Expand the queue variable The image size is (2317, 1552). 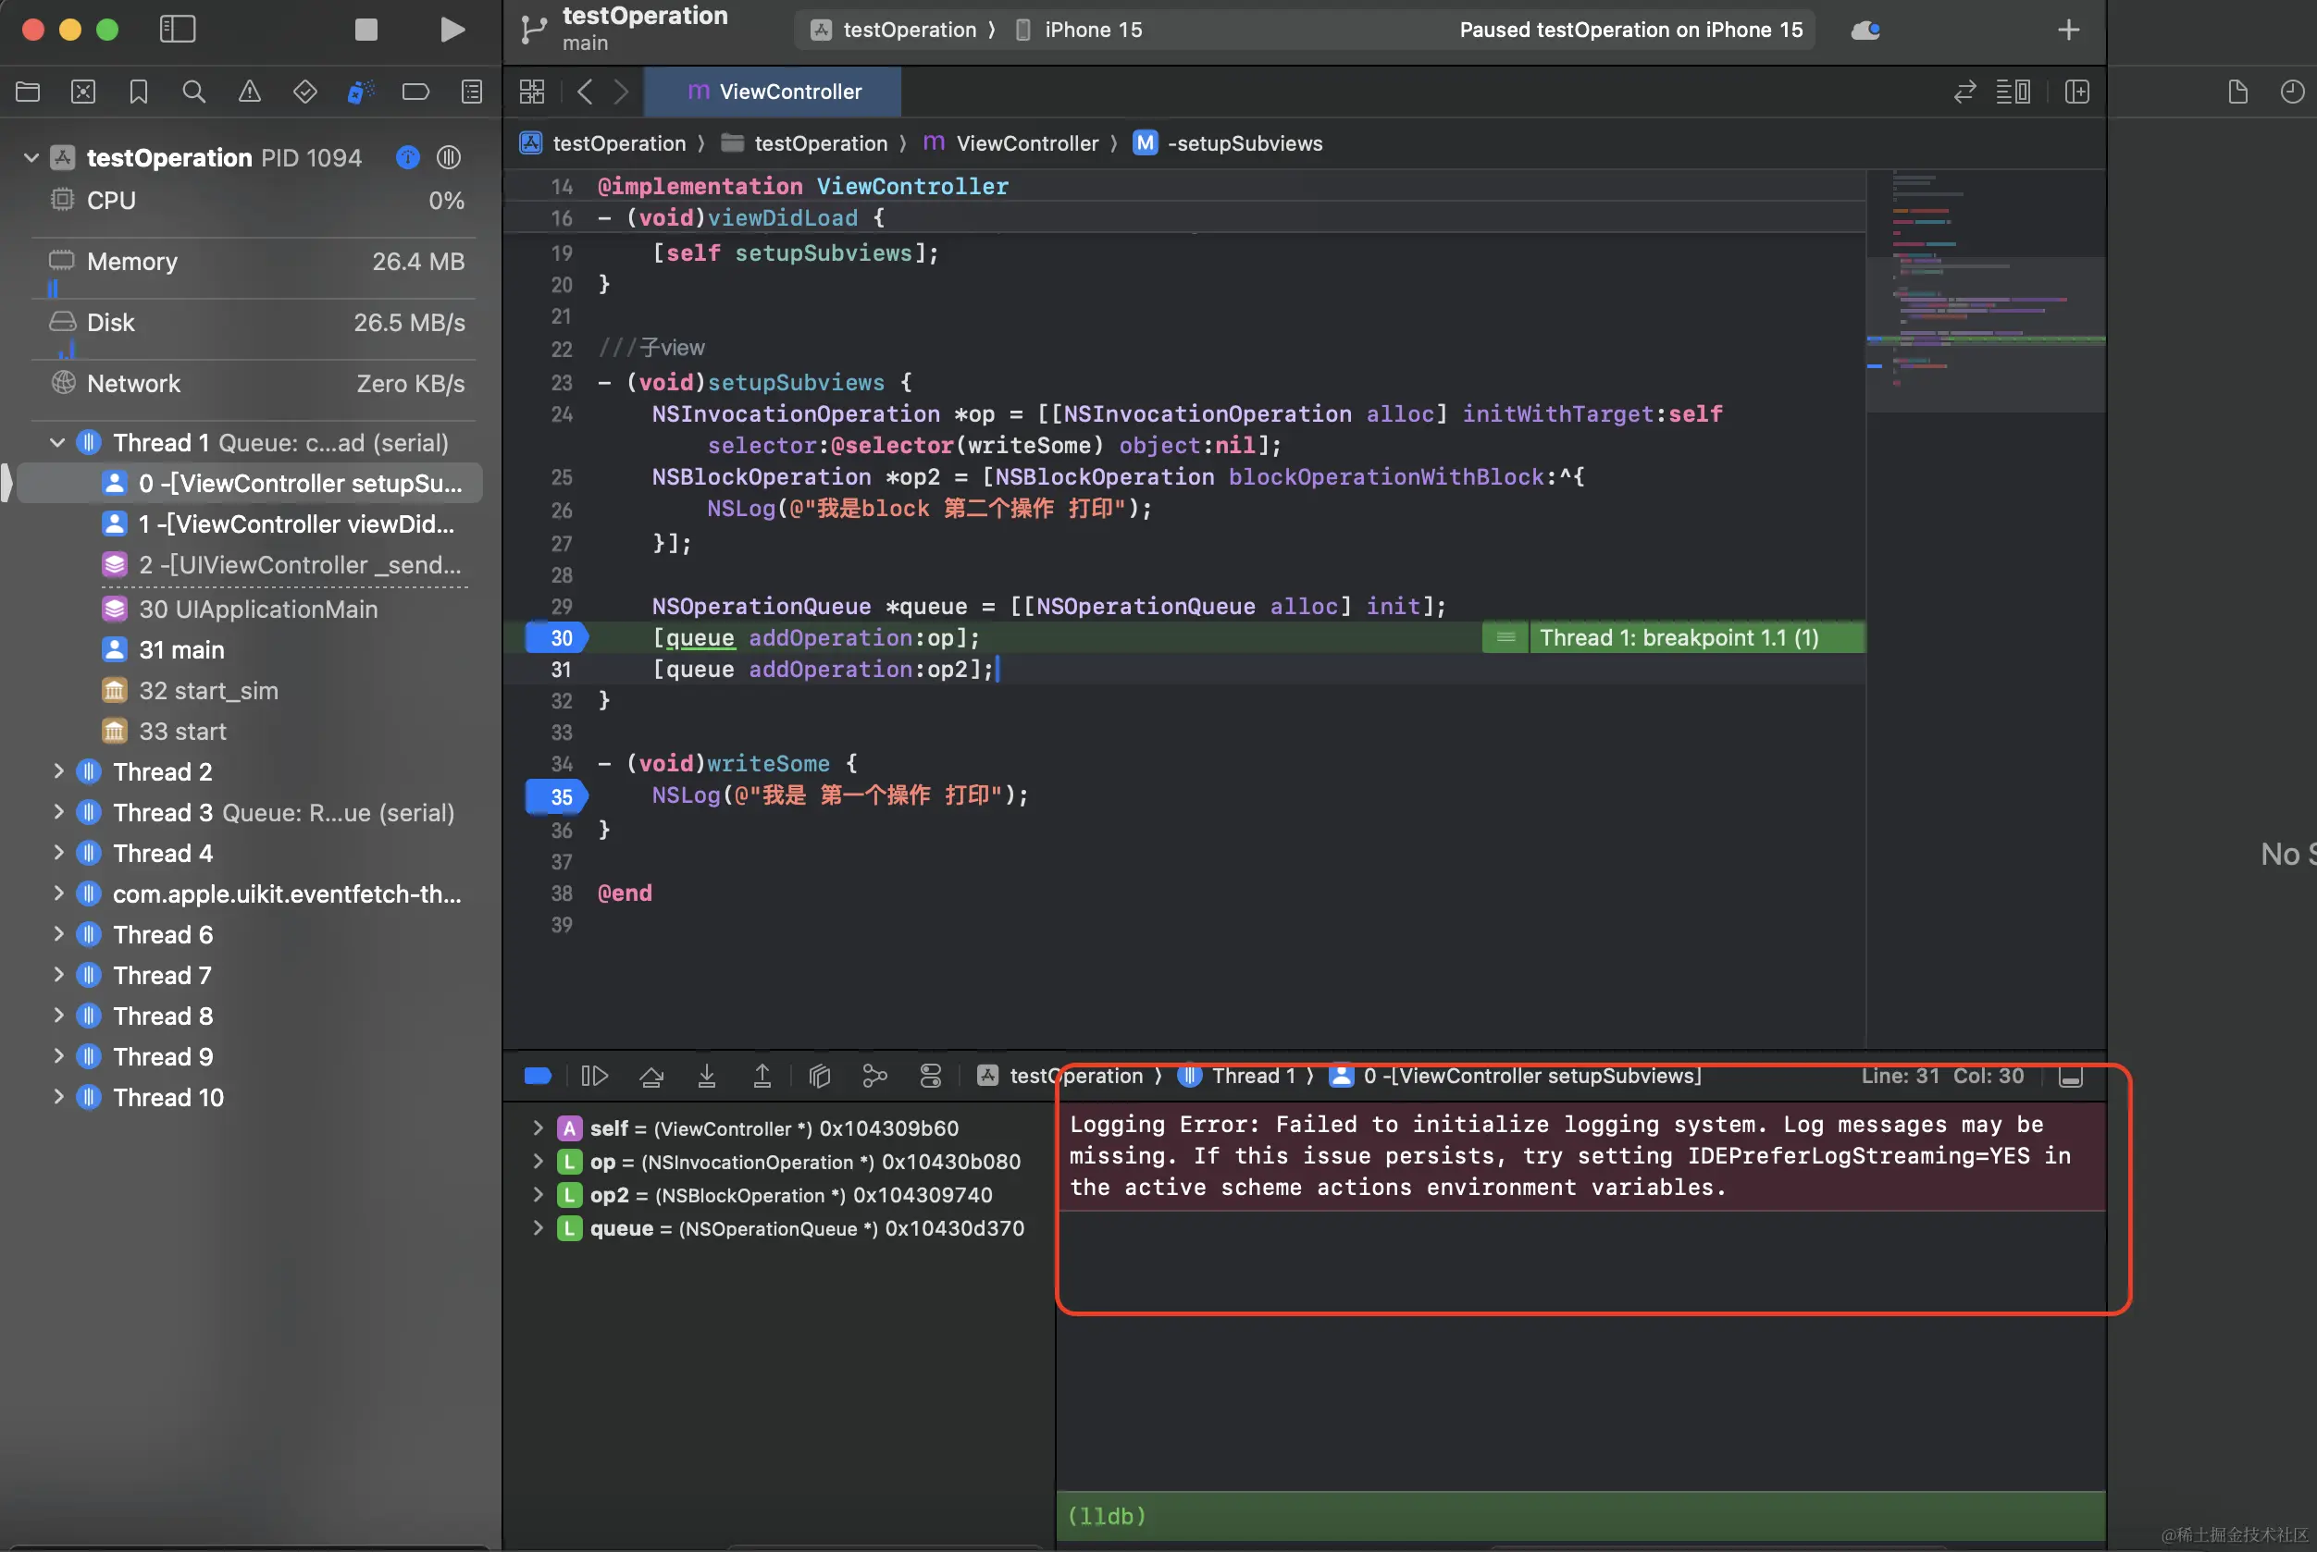point(538,1229)
